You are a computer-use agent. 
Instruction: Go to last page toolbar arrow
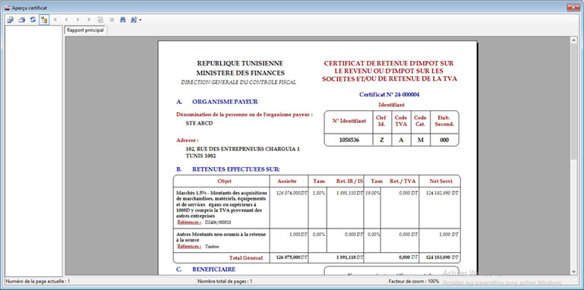pos(89,20)
